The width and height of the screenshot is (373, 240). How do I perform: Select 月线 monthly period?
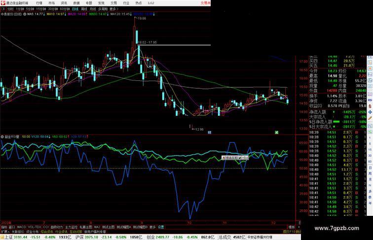93,9
